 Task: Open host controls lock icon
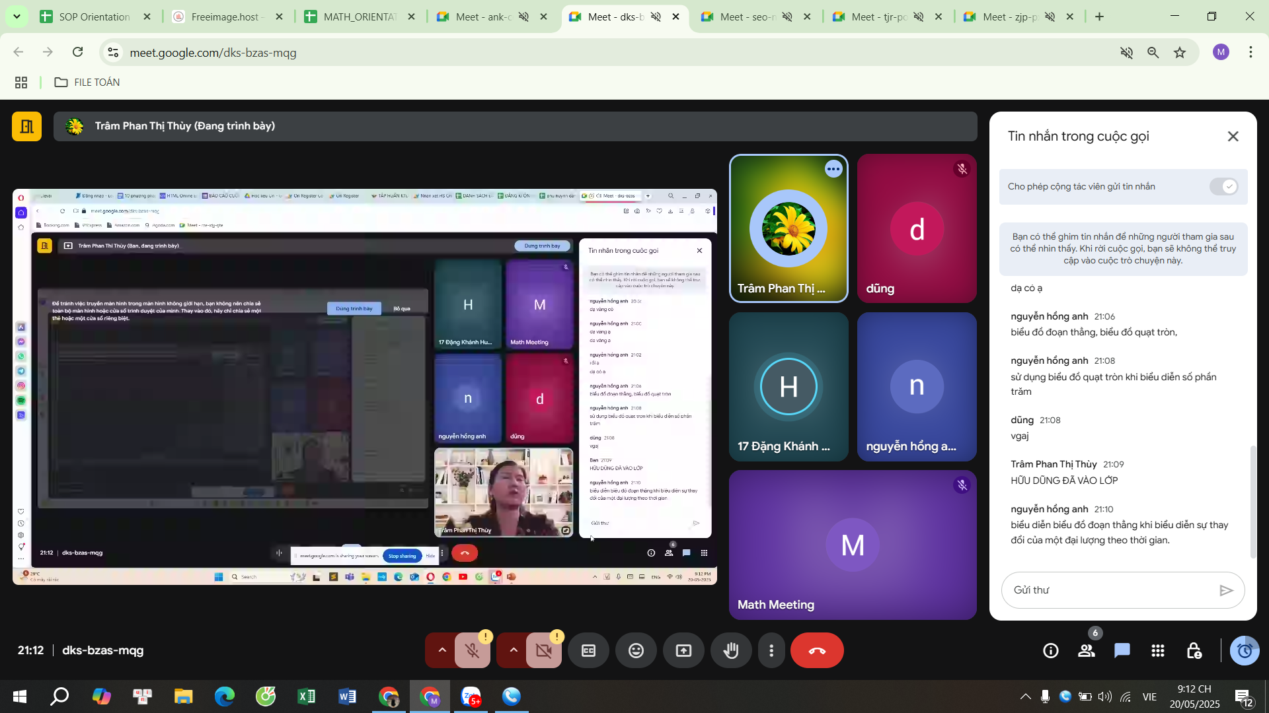click(1194, 651)
